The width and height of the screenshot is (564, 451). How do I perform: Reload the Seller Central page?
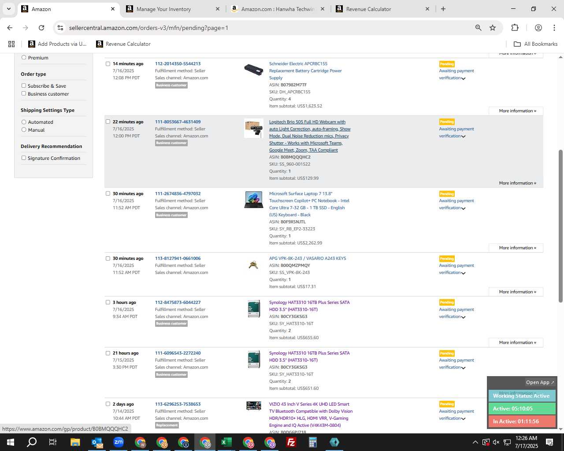click(x=41, y=28)
